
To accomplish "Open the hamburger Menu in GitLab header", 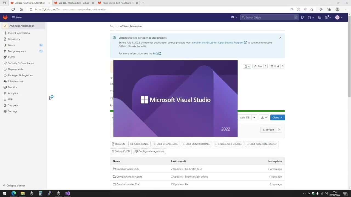I will pyautogui.click(x=17, y=18).
